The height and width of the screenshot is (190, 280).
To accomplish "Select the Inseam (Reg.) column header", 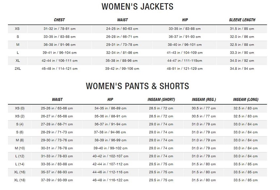I will tap(204, 99).
